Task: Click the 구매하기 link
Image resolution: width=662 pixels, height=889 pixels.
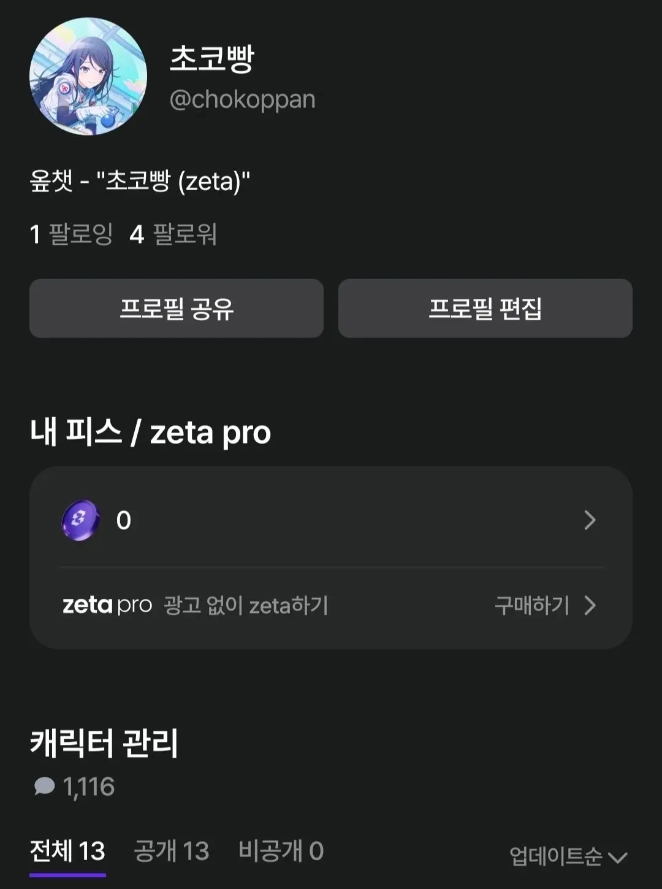Action: tap(532, 606)
